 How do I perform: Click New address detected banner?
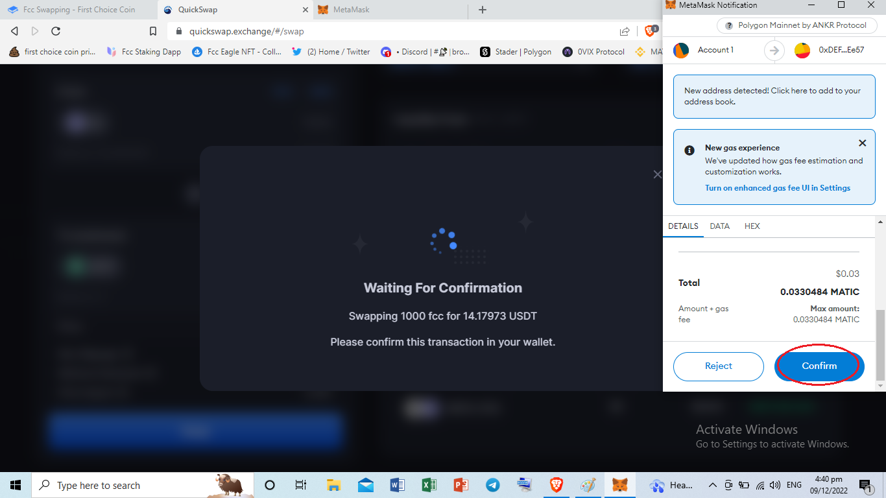(772, 96)
